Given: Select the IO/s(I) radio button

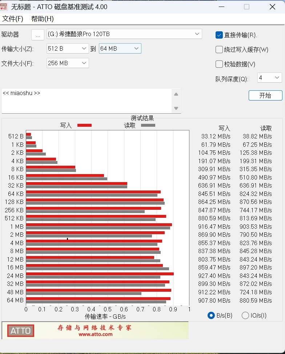Looking at the screenshot, I should tap(245, 315).
